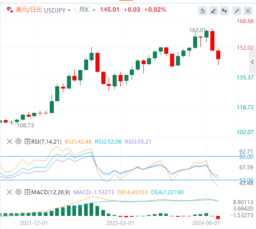256x229 pixels.
Task: Click the 152.02 price axis label
Action: click(x=245, y=48)
